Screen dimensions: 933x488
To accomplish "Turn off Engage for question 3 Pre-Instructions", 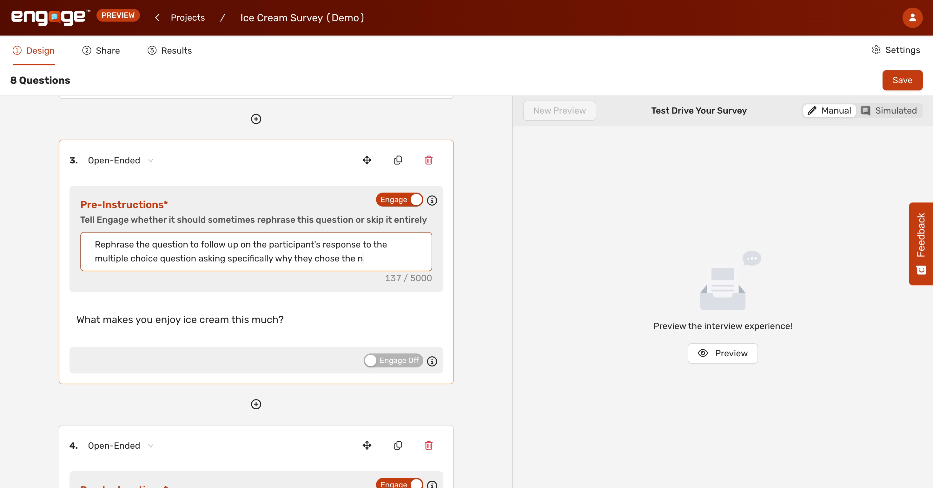I will (x=399, y=200).
